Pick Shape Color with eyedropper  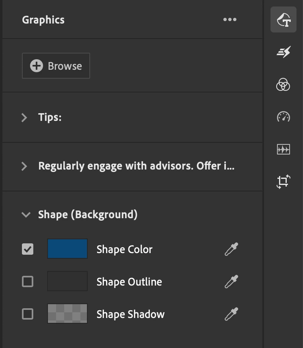tap(232, 249)
